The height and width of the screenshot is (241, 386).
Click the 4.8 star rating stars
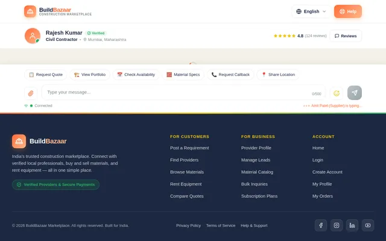click(x=285, y=36)
